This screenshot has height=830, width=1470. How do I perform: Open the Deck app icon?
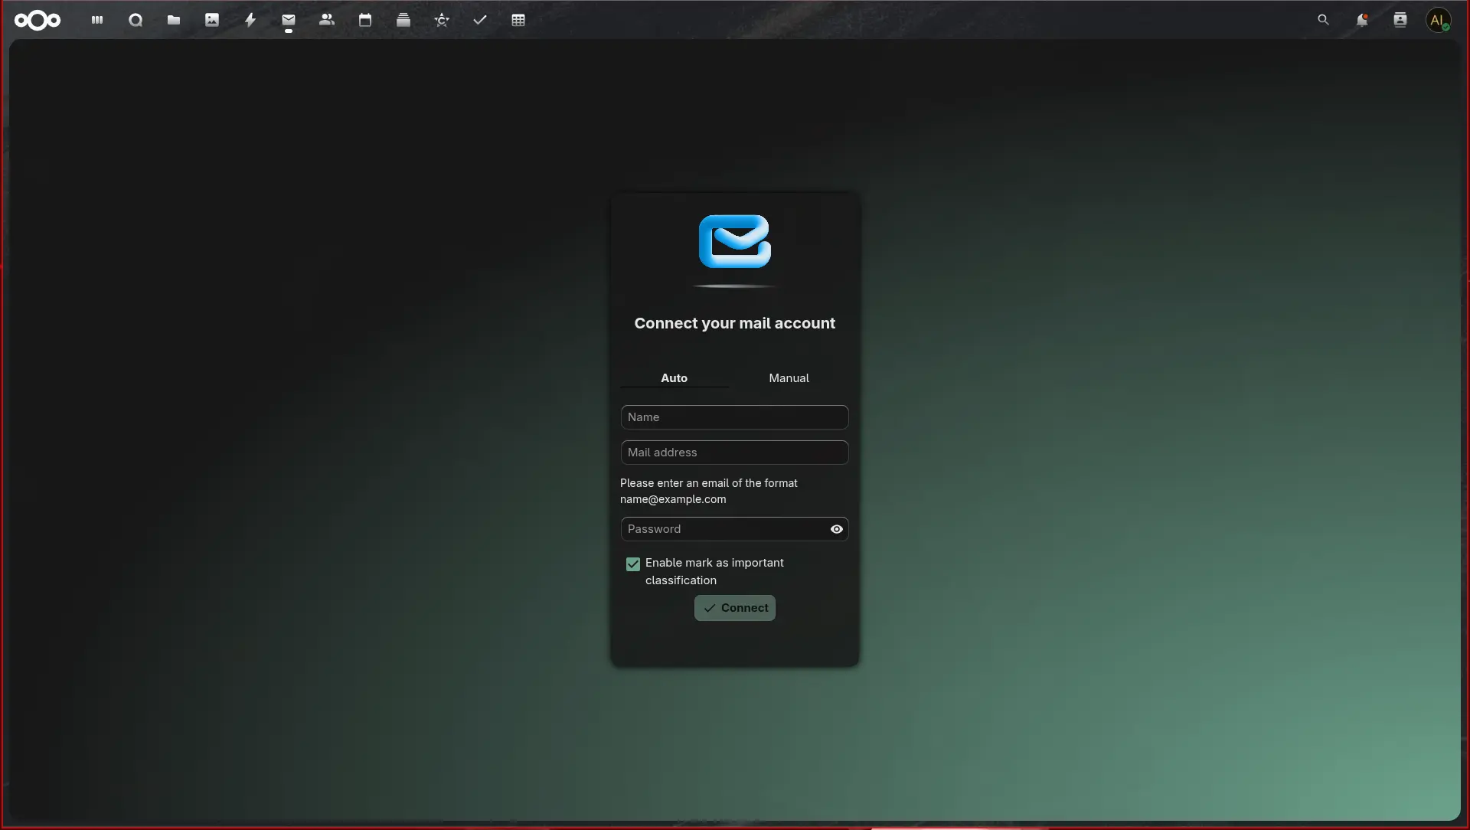tap(403, 20)
